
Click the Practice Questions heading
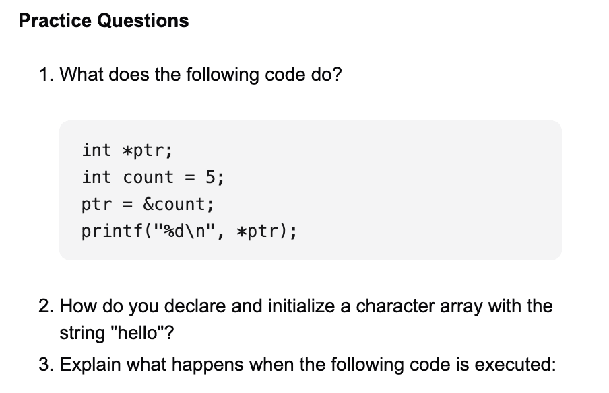pos(104,21)
